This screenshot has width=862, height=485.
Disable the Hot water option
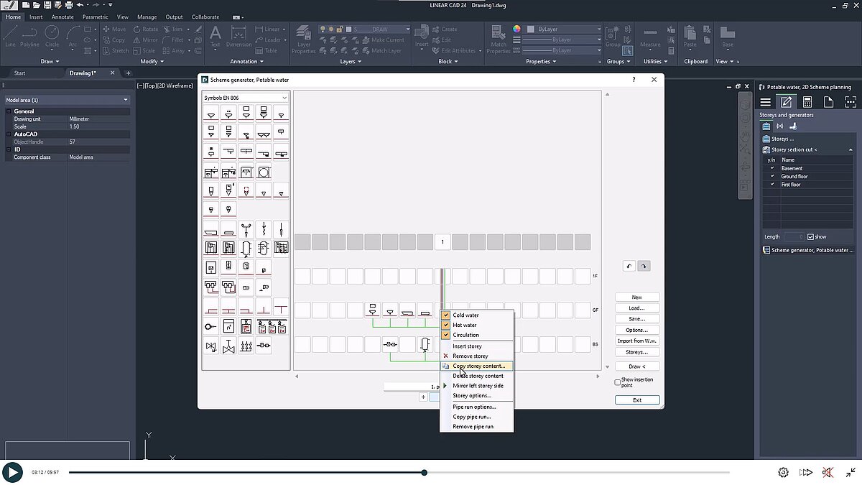pyautogui.click(x=446, y=325)
